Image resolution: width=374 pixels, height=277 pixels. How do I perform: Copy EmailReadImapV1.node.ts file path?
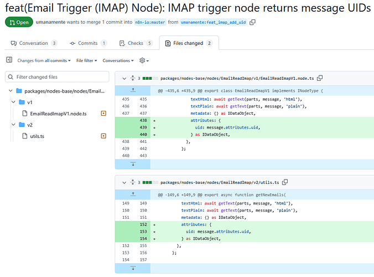click(320, 79)
